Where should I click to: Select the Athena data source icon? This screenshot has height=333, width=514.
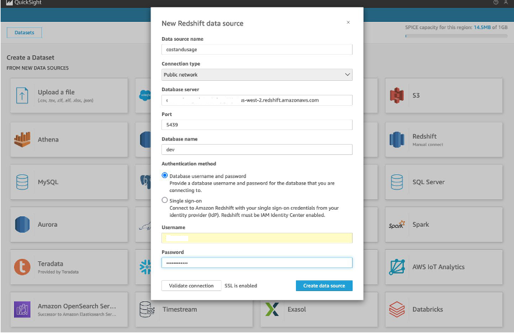coord(22,139)
